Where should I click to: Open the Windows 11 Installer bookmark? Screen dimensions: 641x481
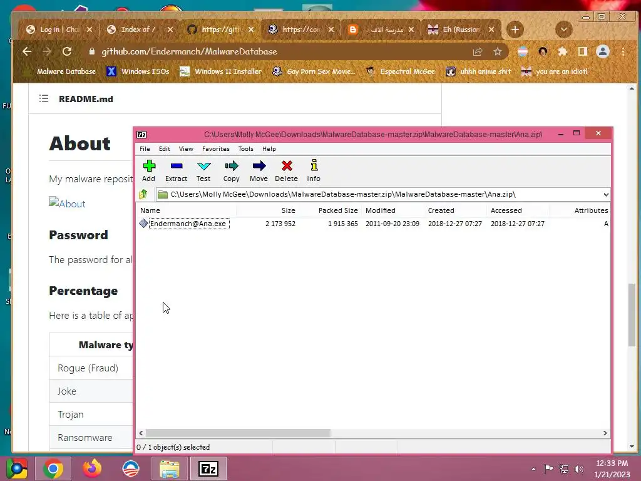[x=221, y=71]
